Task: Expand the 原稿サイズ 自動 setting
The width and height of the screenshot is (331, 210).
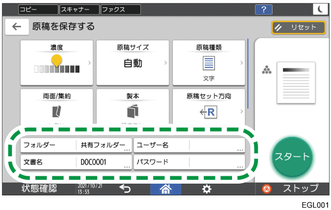Action: click(x=133, y=63)
